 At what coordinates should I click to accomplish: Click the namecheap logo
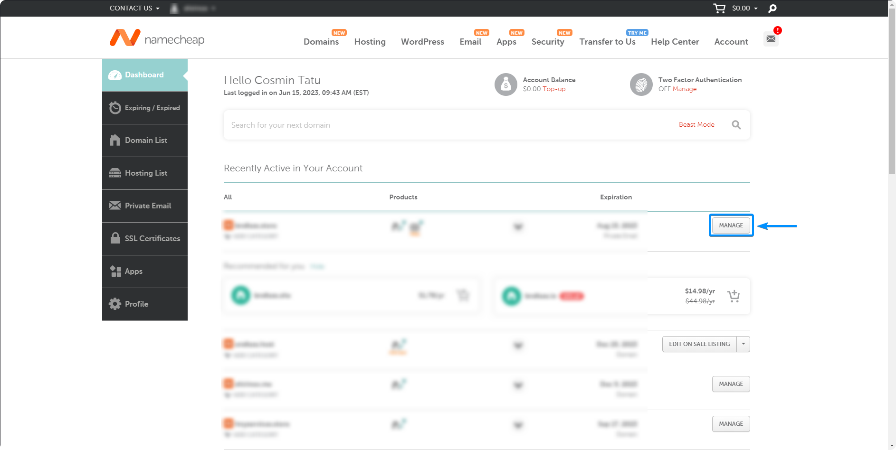click(157, 38)
